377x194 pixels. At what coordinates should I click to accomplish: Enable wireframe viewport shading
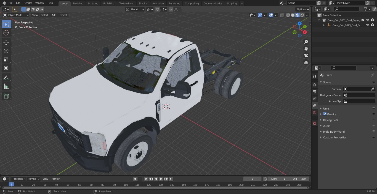(288, 15)
